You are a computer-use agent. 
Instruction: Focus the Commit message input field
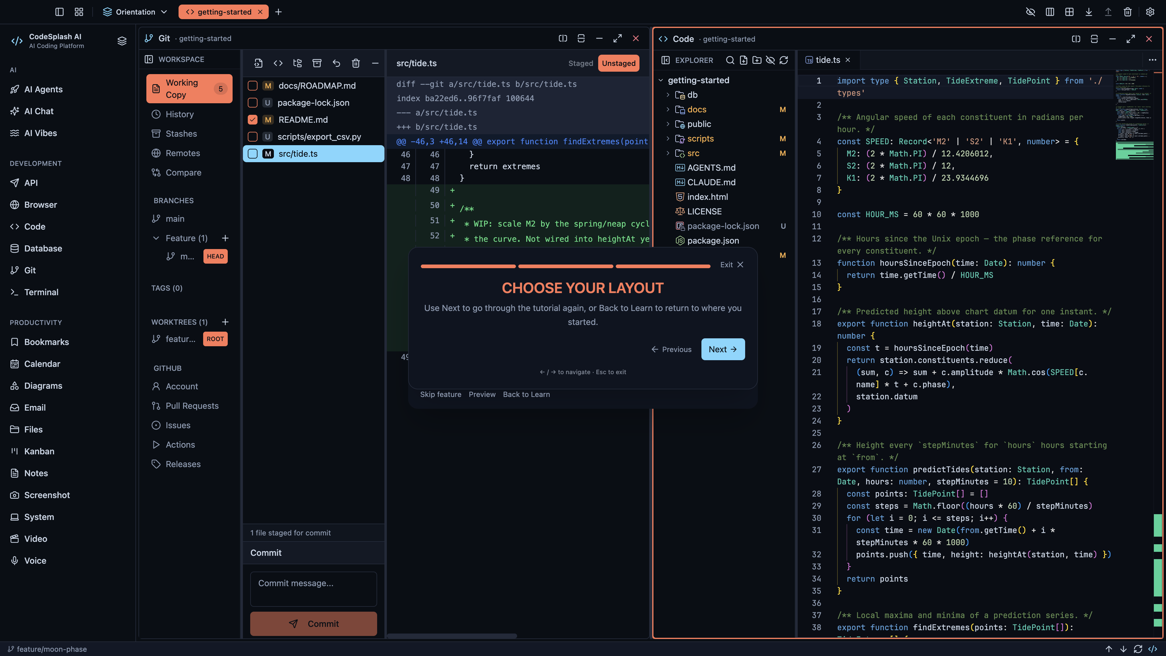tap(313, 589)
